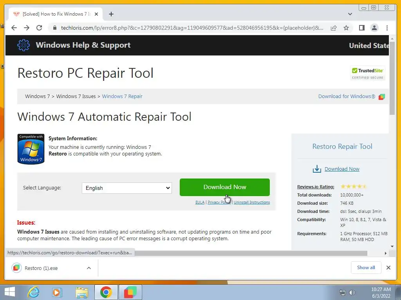This screenshot has width=401, height=300.
Task: Click the gear logo in Windows Help & Support header
Action: [23, 45]
